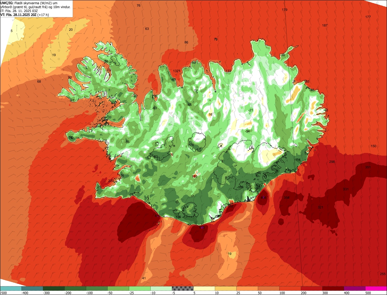Click the map value '-114' in southeast Iceland
387x295 pixels.
pos(298,160)
